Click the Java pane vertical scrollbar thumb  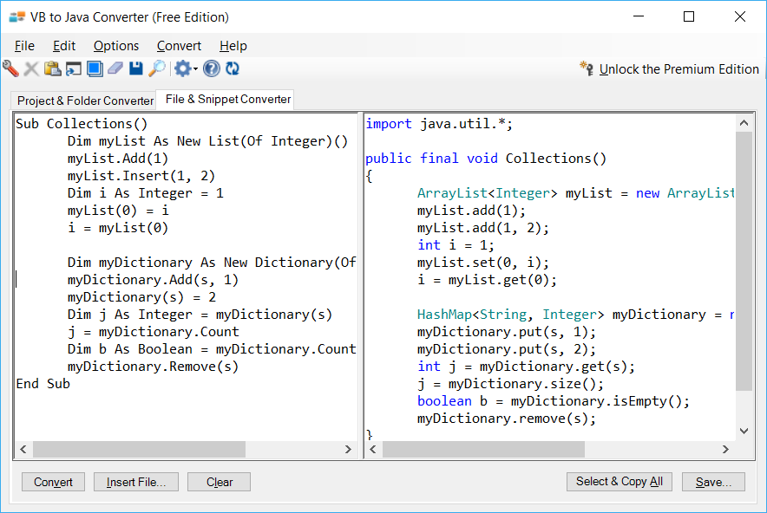pyautogui.click(x=744, y=261)
